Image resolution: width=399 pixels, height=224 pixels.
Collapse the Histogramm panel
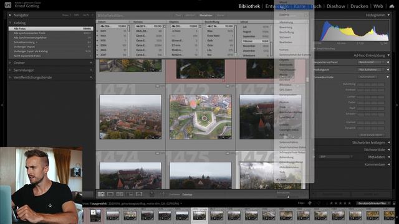coord(388,15)
